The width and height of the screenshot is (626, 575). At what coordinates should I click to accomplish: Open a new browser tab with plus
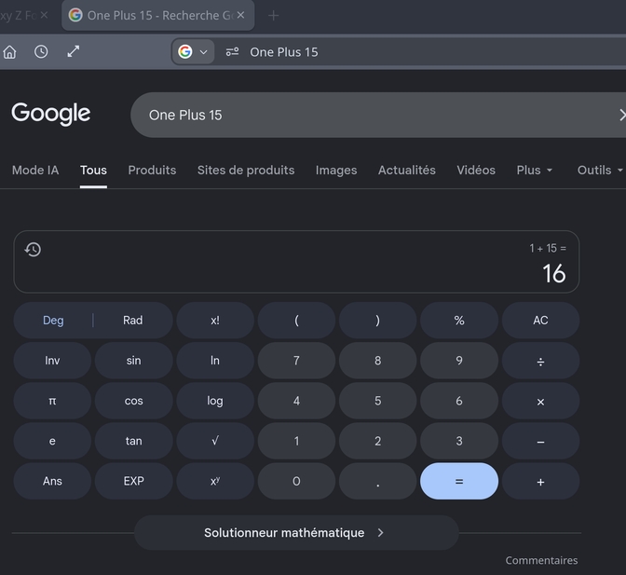[274, 16]
